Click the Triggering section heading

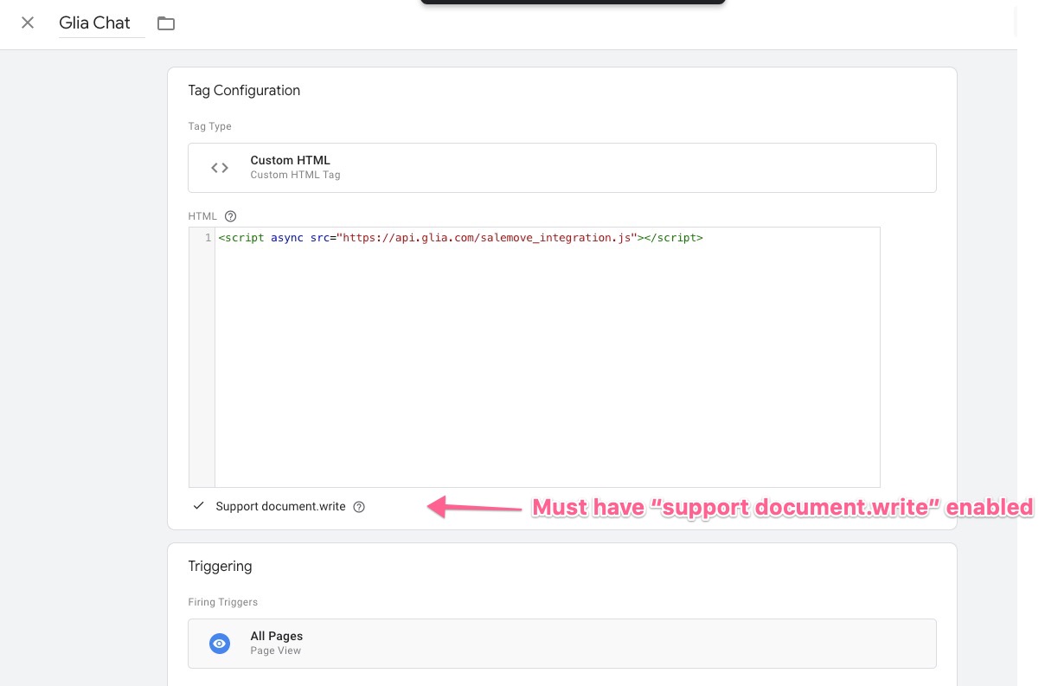pyautogui.click(x=220, y=567)
